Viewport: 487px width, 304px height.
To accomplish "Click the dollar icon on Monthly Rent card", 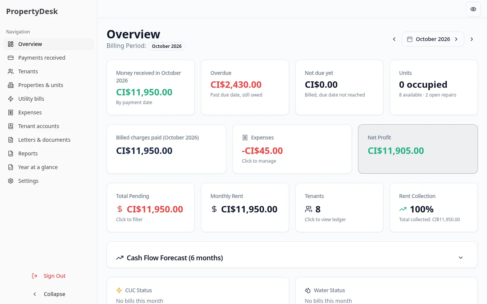I will coord(214,209).
